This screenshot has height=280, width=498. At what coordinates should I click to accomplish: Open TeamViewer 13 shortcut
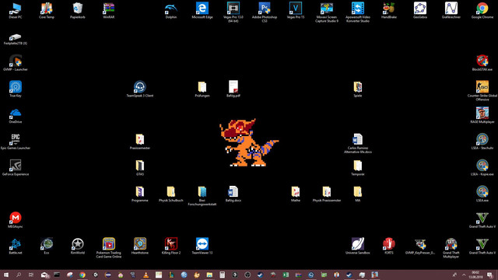(202, 246)
